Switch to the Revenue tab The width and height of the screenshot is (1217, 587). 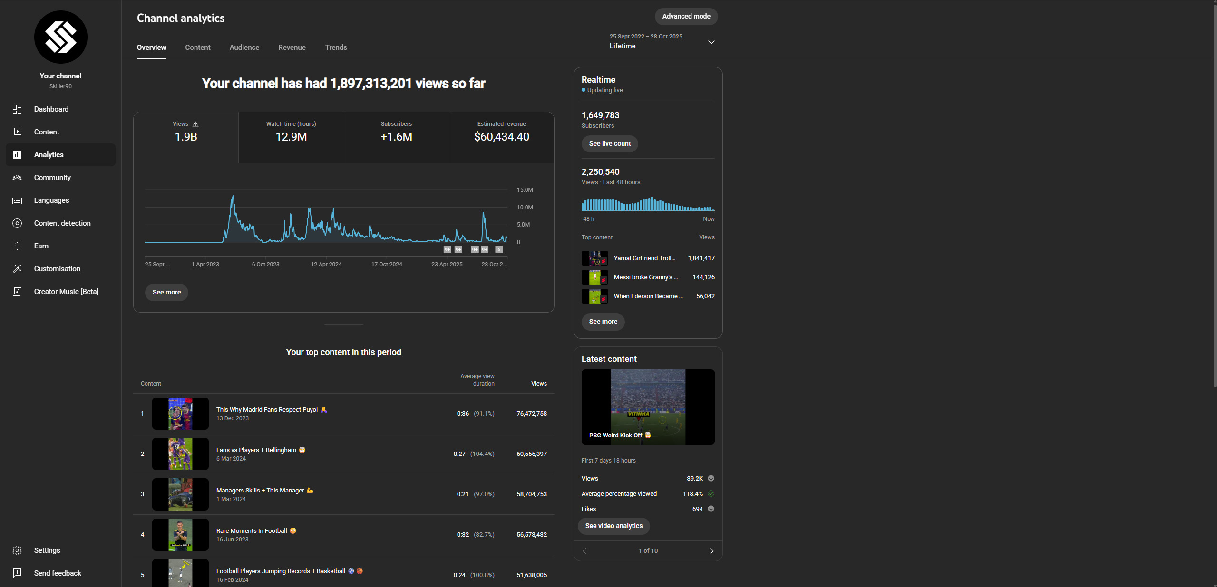(x=292, y=47)
